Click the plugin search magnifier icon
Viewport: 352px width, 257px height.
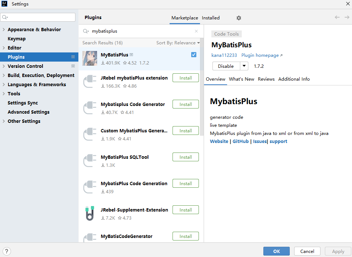coord(86,31)
